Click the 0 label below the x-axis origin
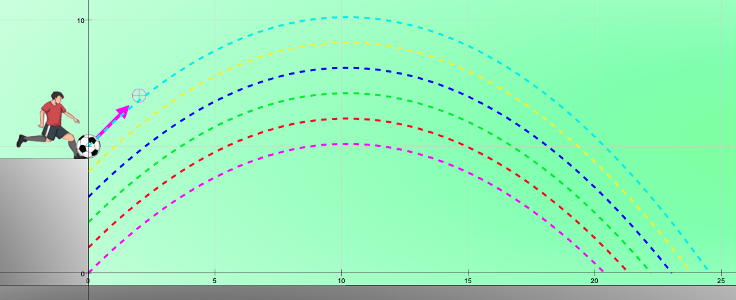This screenshot has height=300, width=736. pos(88,280)
